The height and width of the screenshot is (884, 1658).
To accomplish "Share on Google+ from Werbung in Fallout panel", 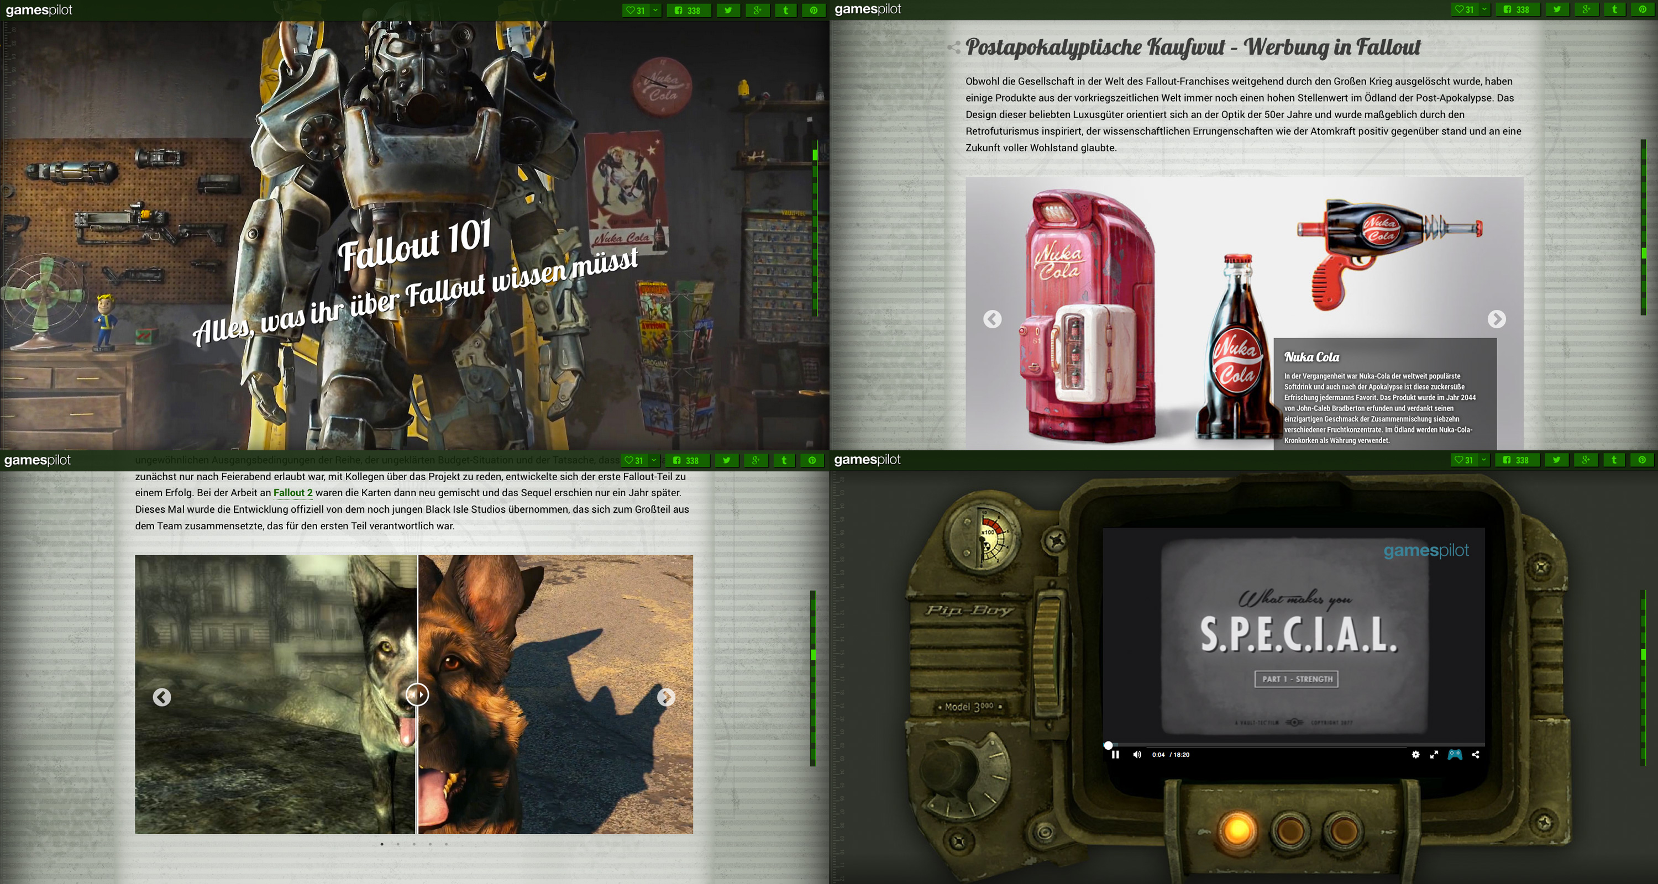I will [1586, 9].
